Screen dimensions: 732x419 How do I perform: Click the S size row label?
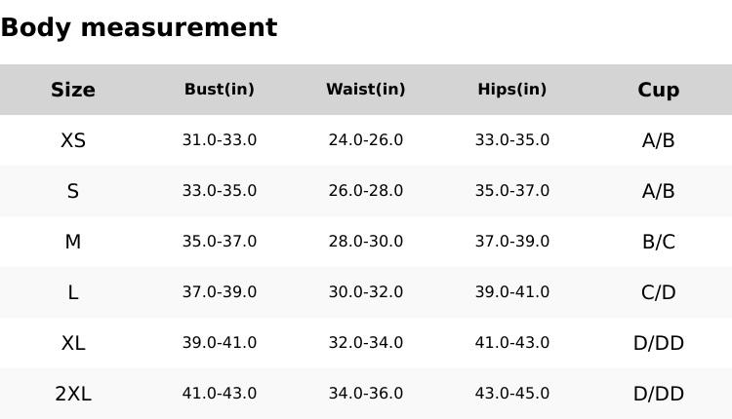point(73,191)
